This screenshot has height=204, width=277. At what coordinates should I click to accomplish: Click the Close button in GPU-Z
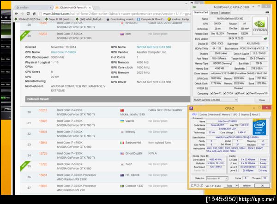[x=262, y=100]
